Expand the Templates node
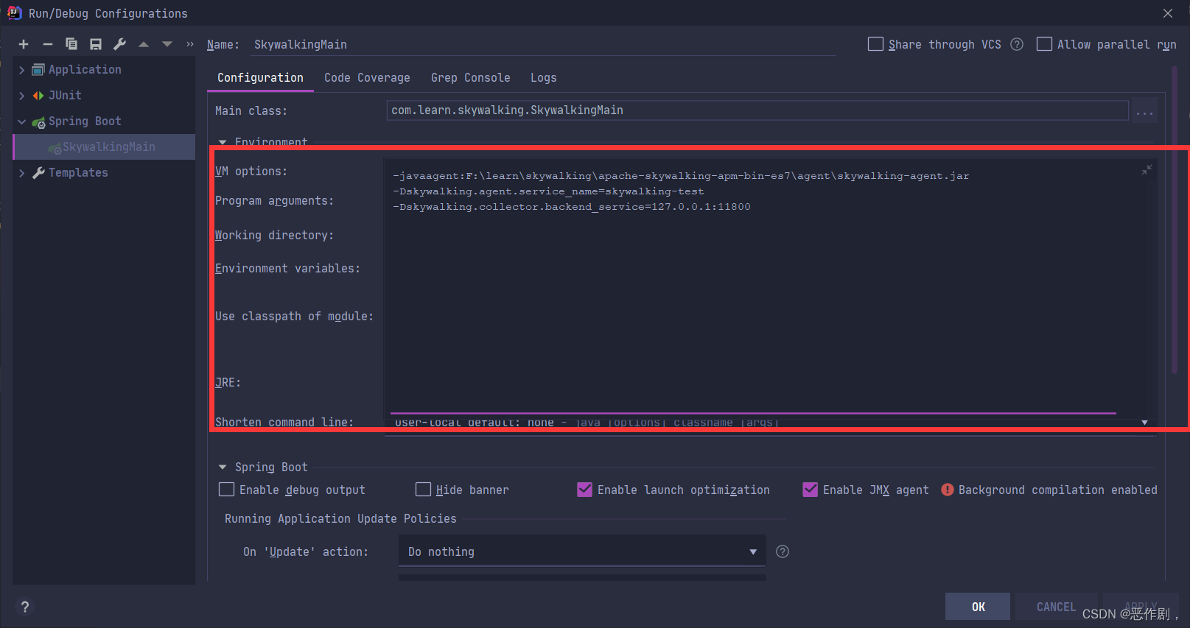The height and width of the screenshot is (628, 1190). point(22,173)
